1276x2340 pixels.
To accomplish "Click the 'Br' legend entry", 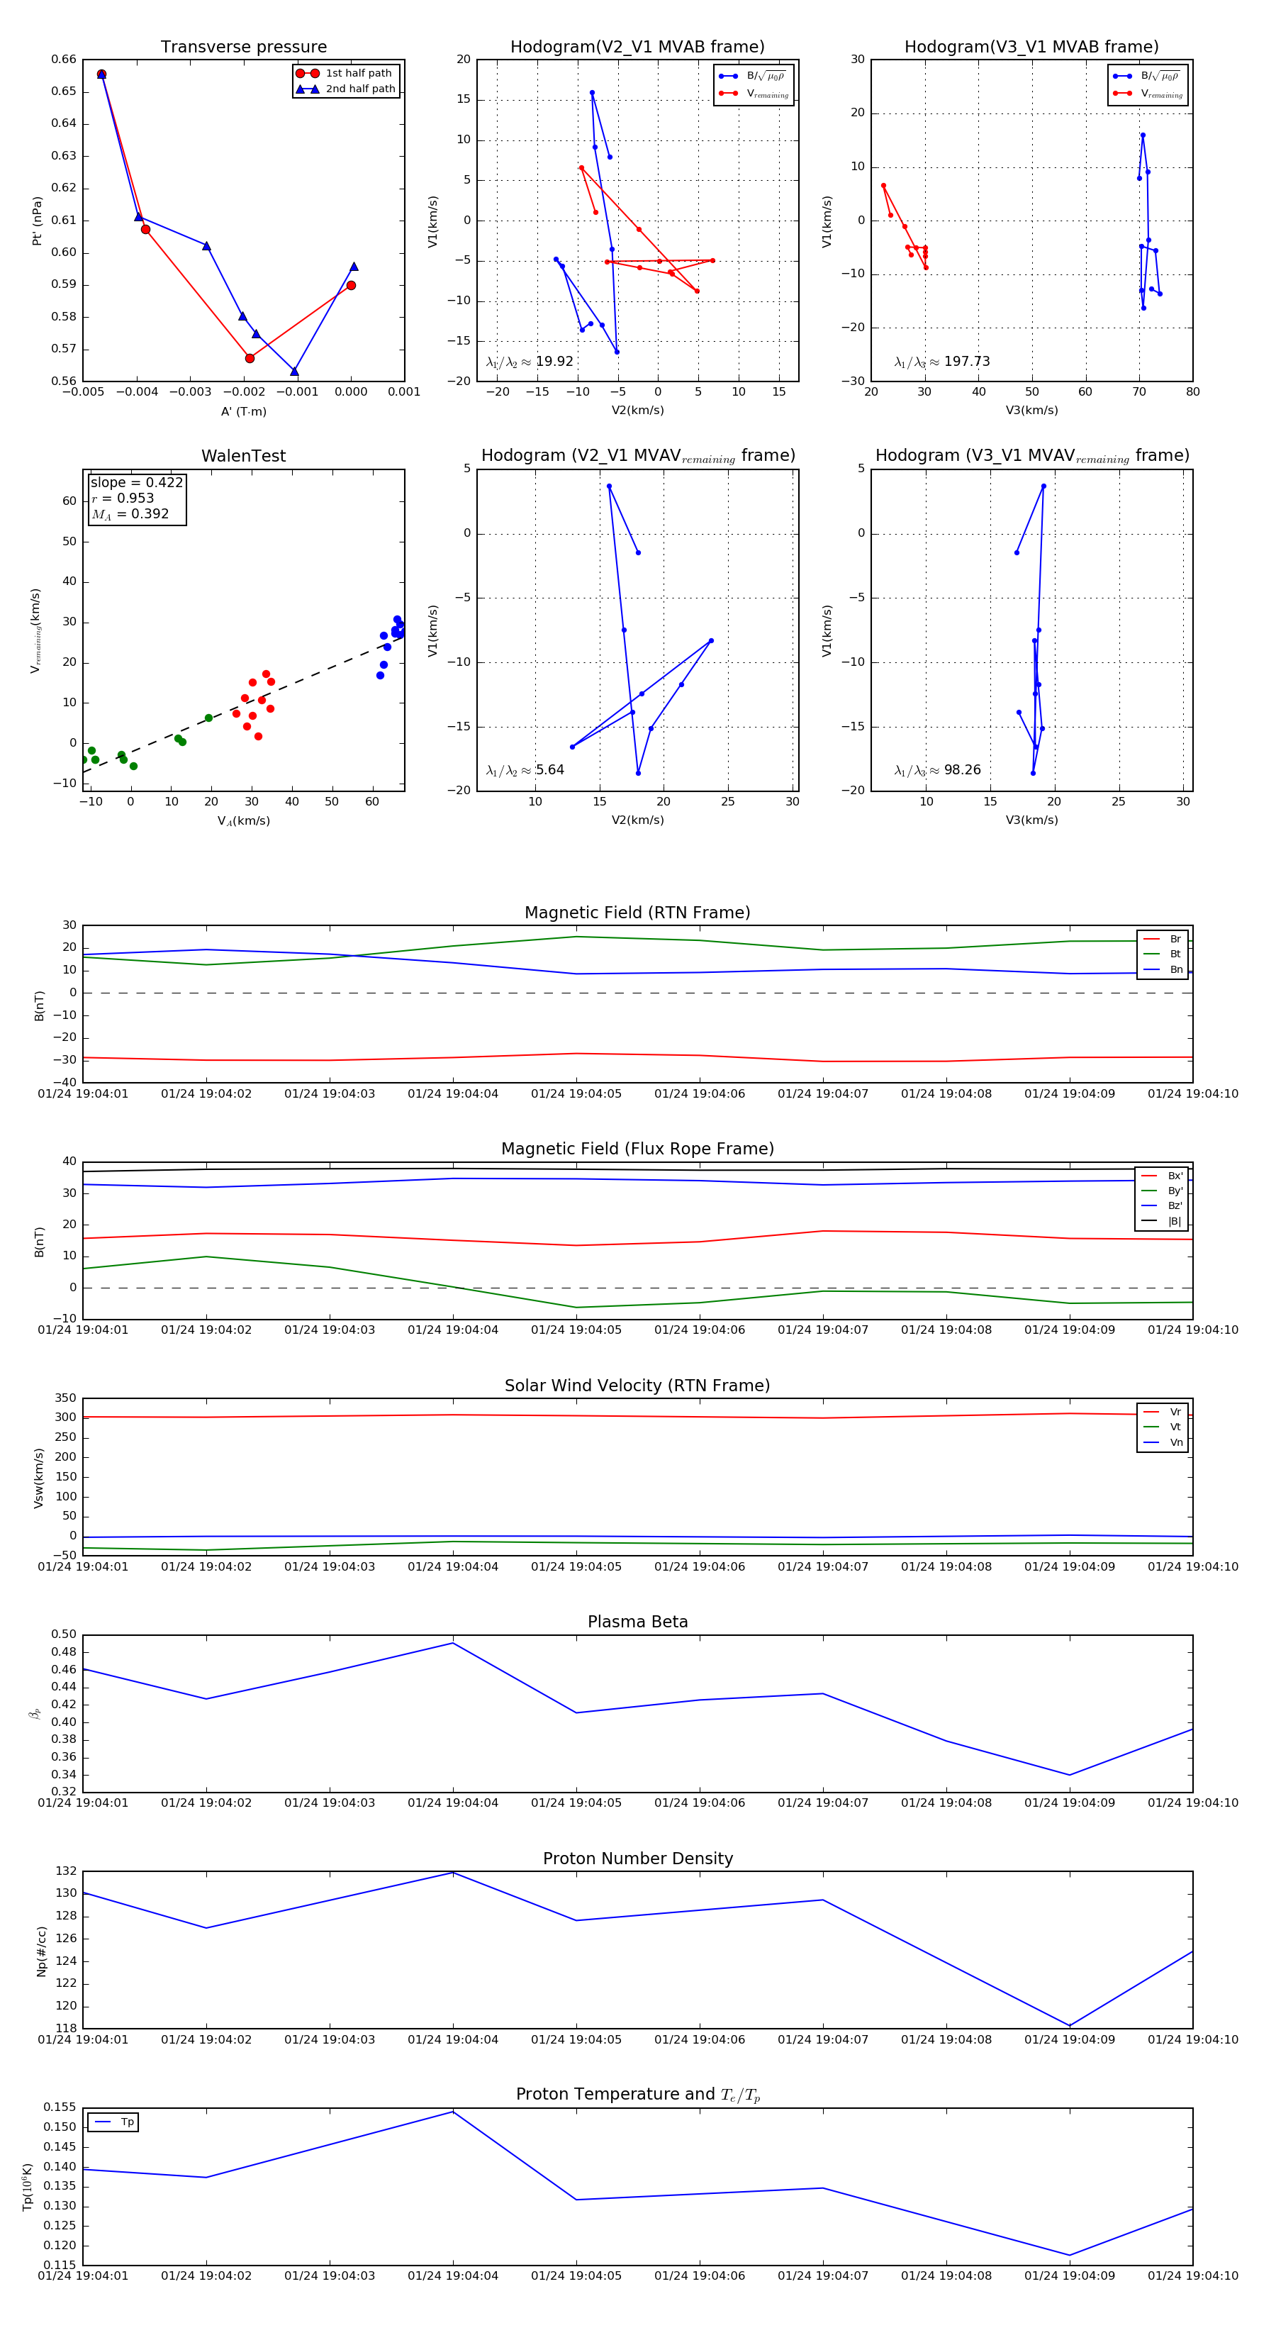I will click(1163, 940).
